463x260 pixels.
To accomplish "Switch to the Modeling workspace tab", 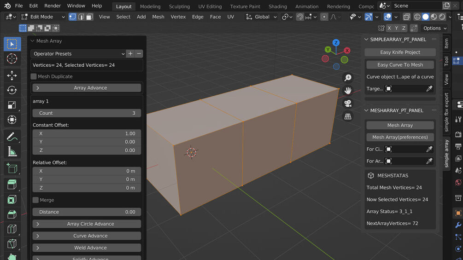I will (x=150, y=6).
